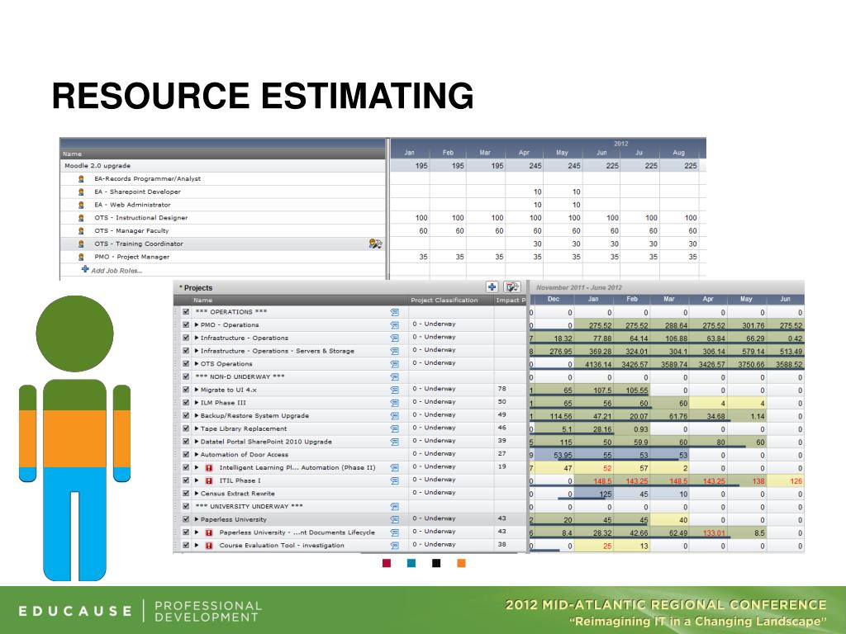Expand Datatel Portal SharePoint 2010 Upgrade
Image resolution: width=846 pixels, height=634 pixels.
point(197,441)
